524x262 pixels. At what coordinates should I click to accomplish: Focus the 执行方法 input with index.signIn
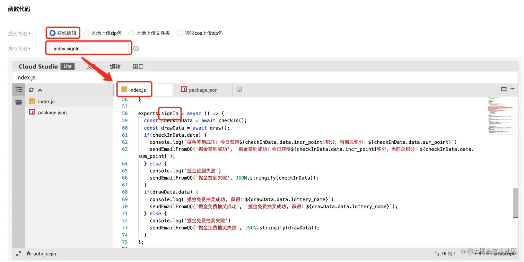[89, 48]
